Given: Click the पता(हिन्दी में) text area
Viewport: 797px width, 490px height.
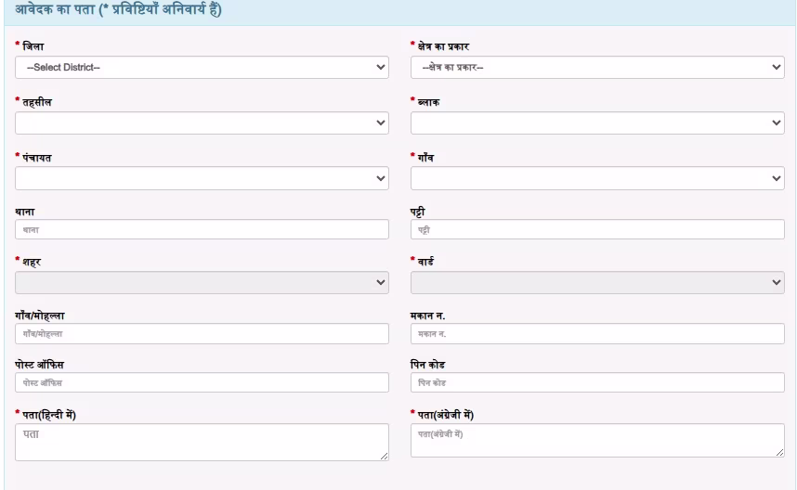Looking at the screenshot, I should coord(202,441).
